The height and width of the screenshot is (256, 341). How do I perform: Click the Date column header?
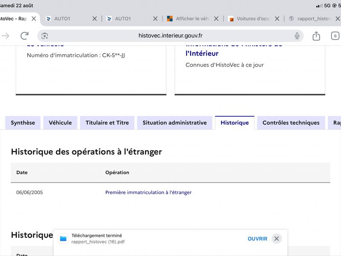pyautogui.click(x=22, y=172)
